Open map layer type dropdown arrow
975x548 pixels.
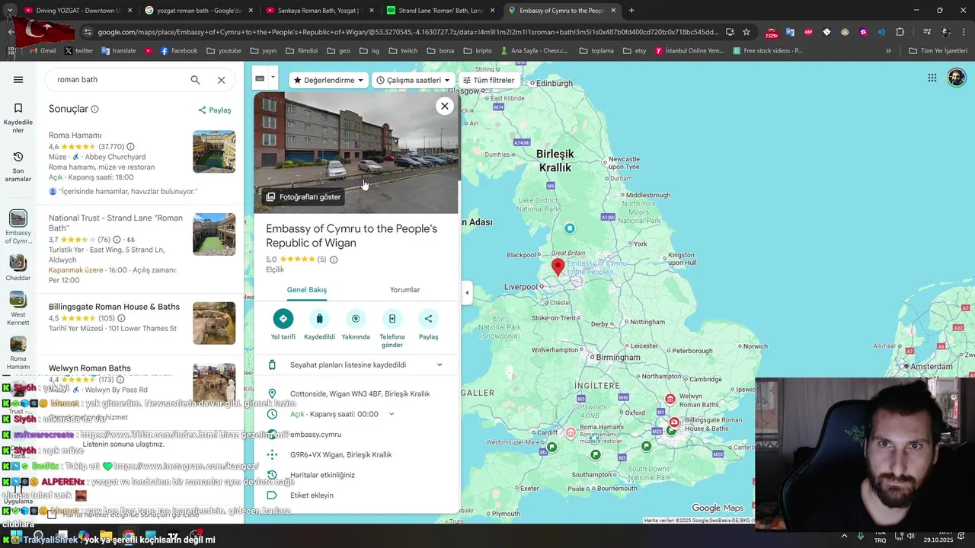click(273, 78)
